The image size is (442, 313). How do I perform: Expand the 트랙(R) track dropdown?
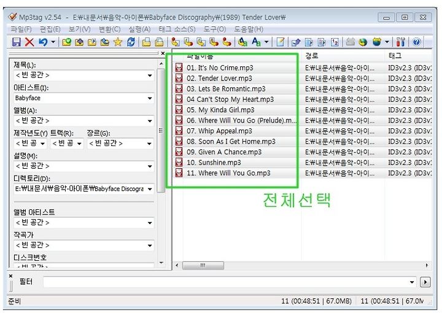(x=79, y=144)
